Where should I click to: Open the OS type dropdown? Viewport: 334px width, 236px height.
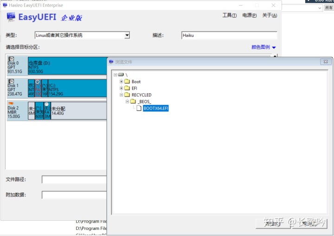pyautogui.click(x=127, y=35)
